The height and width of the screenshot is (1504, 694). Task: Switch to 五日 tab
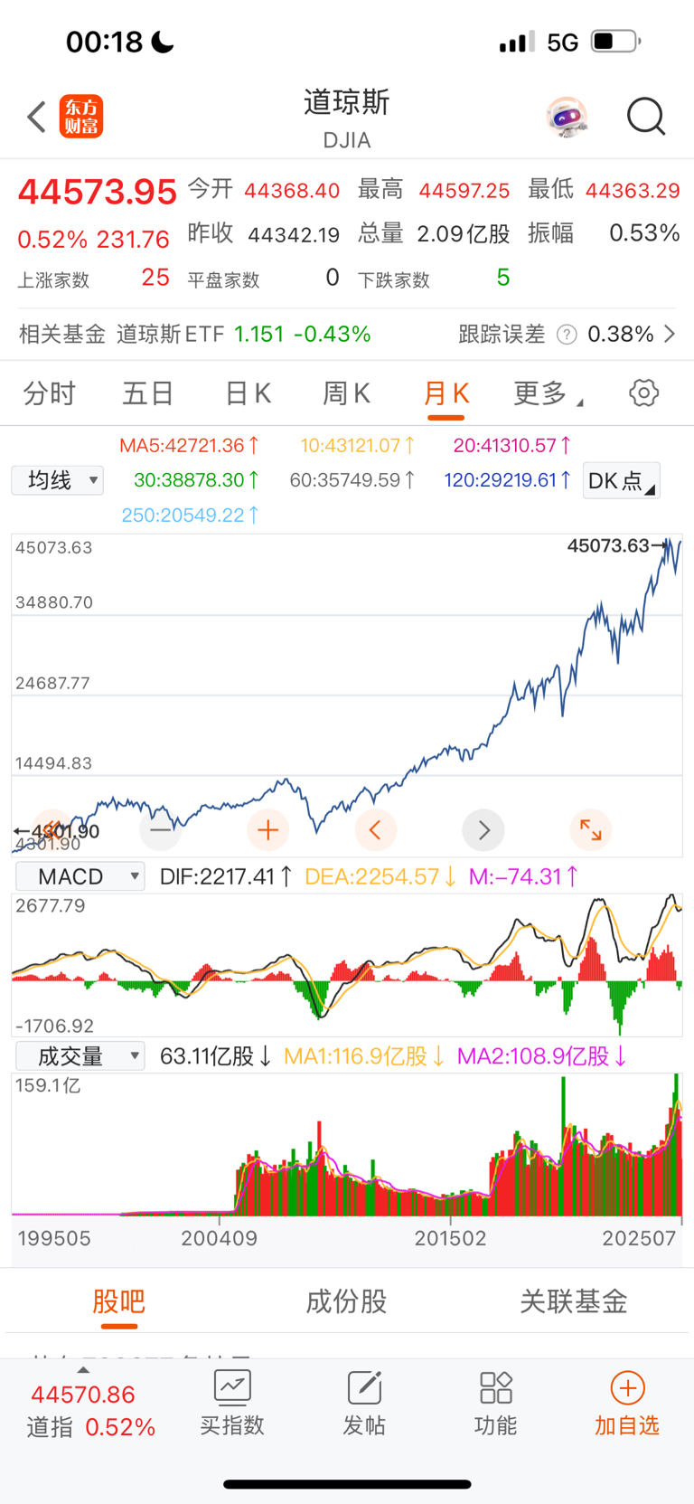pos(148,393)
